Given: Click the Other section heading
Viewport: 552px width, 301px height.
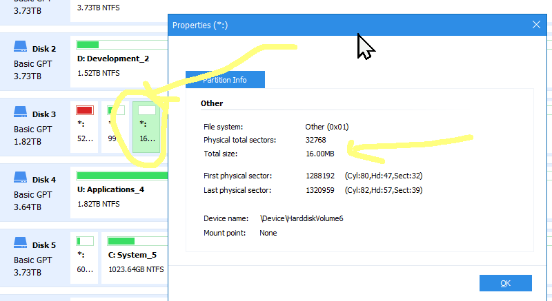Looking at the screenshot, I should coord(212,103).
